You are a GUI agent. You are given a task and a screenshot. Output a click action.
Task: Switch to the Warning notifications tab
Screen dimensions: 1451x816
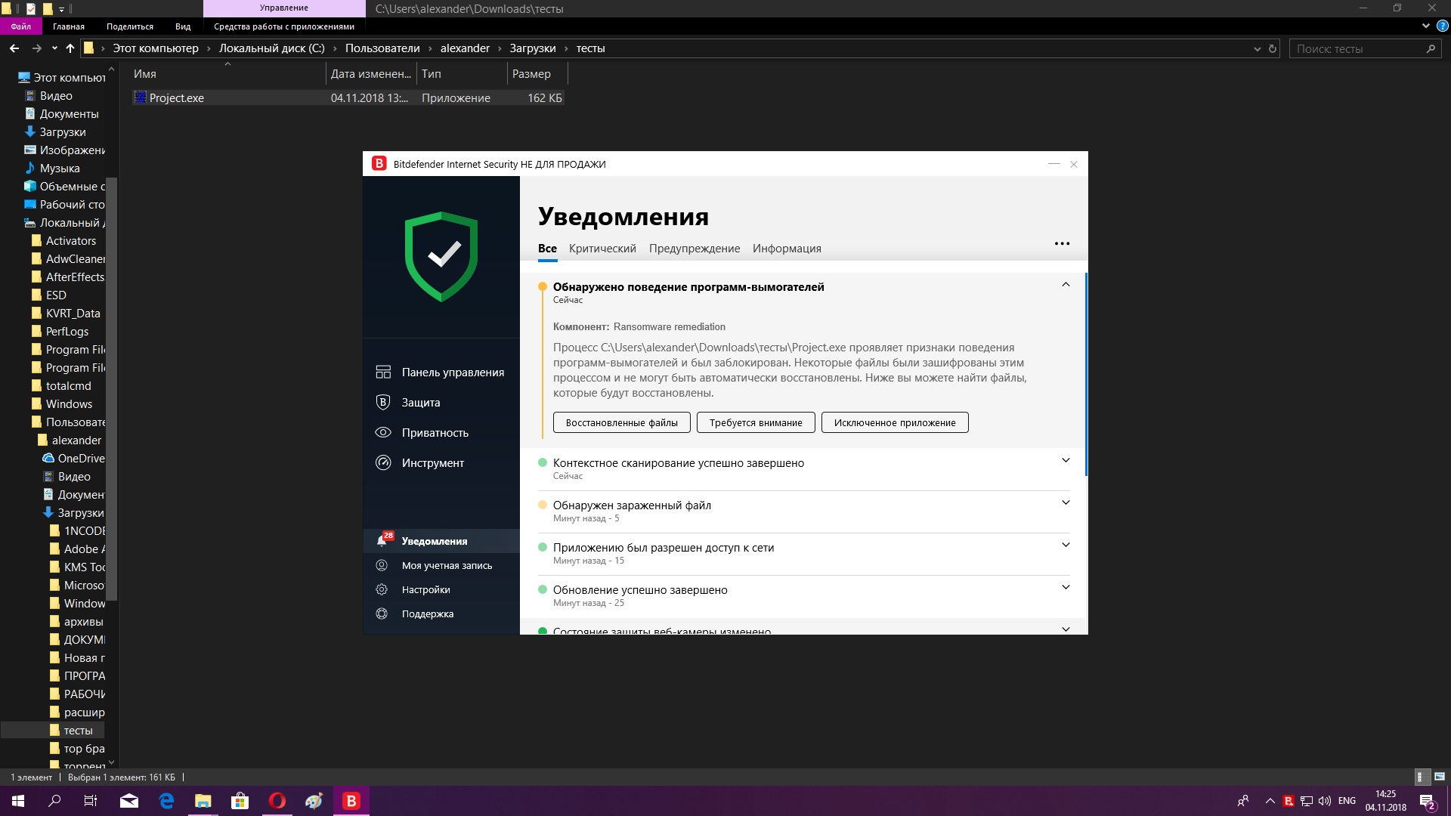click(x=694, y=249)
